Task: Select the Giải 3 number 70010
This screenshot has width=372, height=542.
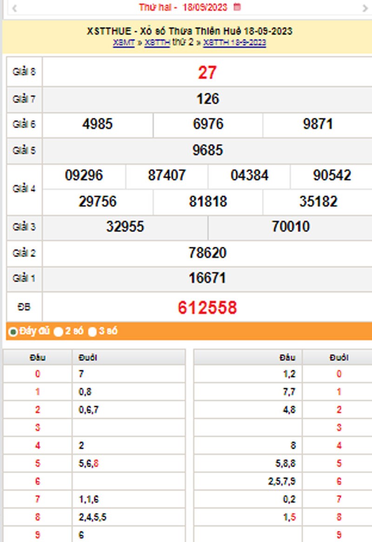Action: [290, 227]
